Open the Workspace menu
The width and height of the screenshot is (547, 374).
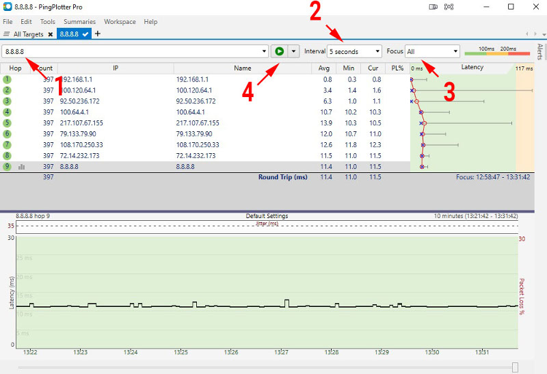(120, 22)
